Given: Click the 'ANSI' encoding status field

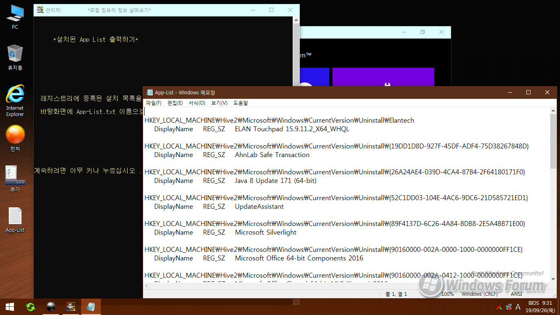Looking at the screenshot, I should (x=517, y=294).
